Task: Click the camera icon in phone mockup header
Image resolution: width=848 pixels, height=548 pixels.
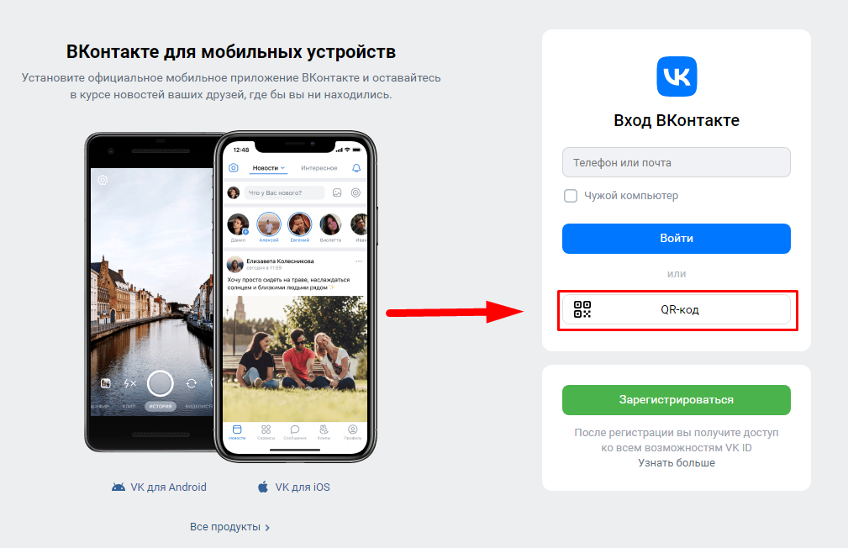Action: coord(234,168)
